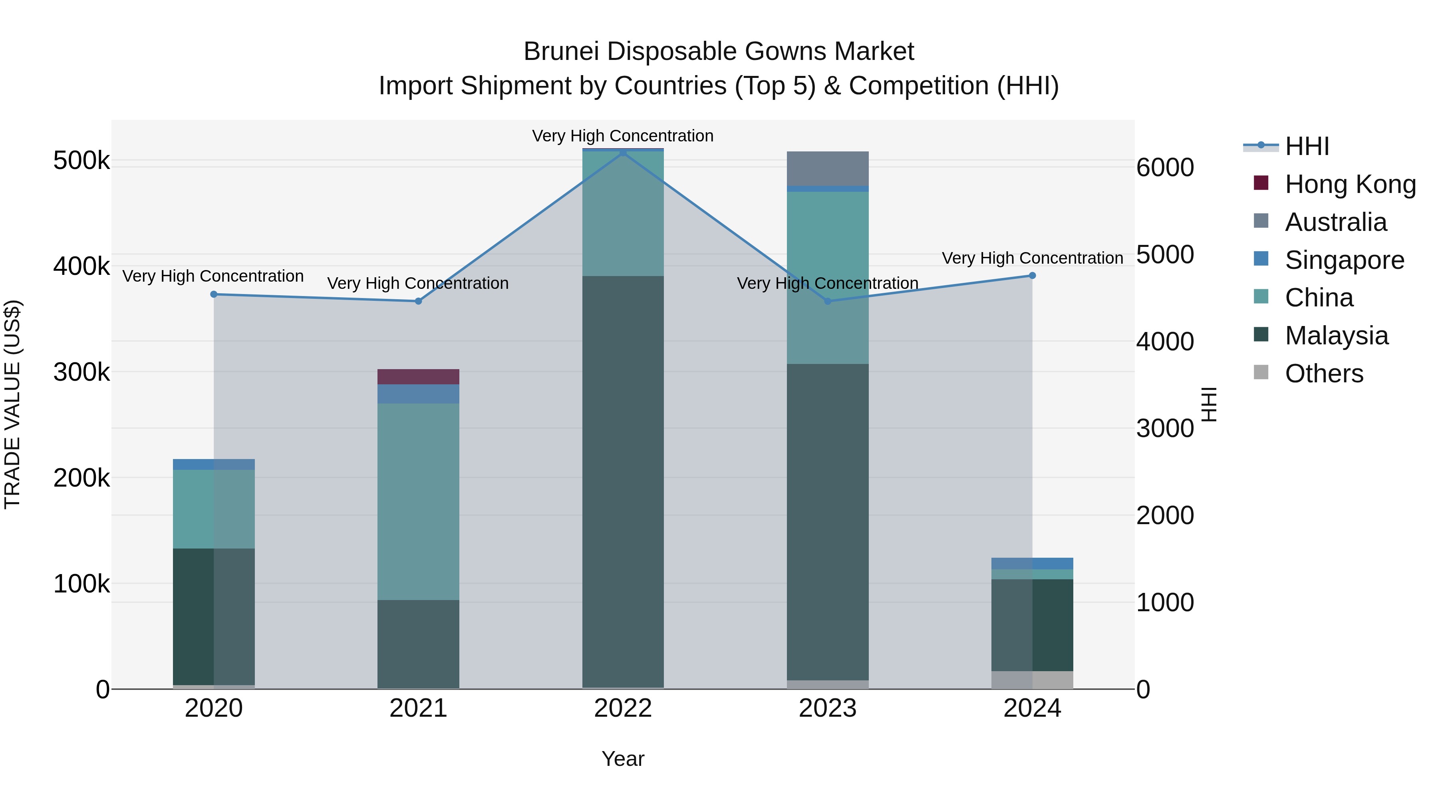The image size is (1438, 809).
Task: Select the 2023 HHI data point
Action: coord(828,302)
